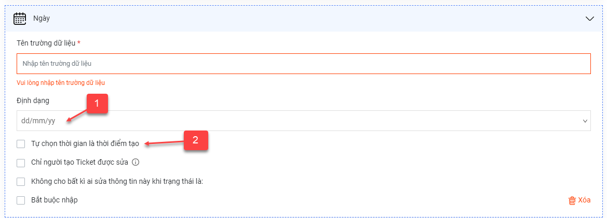Viewport: 607px width, 218px height.
Task: Click the Xóa delete link text
Action: click(584, 200)
